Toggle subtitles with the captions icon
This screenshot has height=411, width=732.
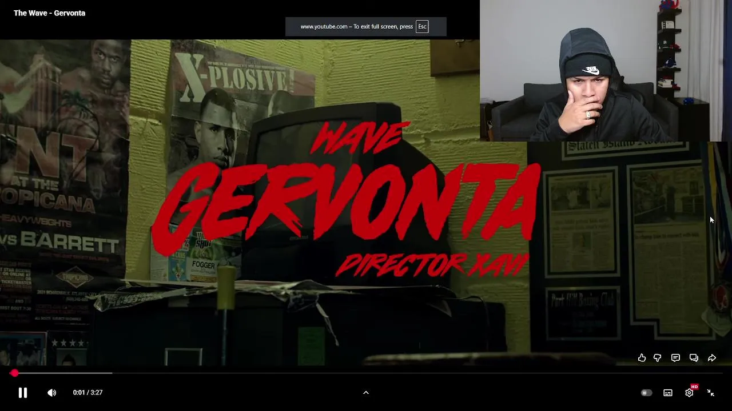tap(668, 393)
